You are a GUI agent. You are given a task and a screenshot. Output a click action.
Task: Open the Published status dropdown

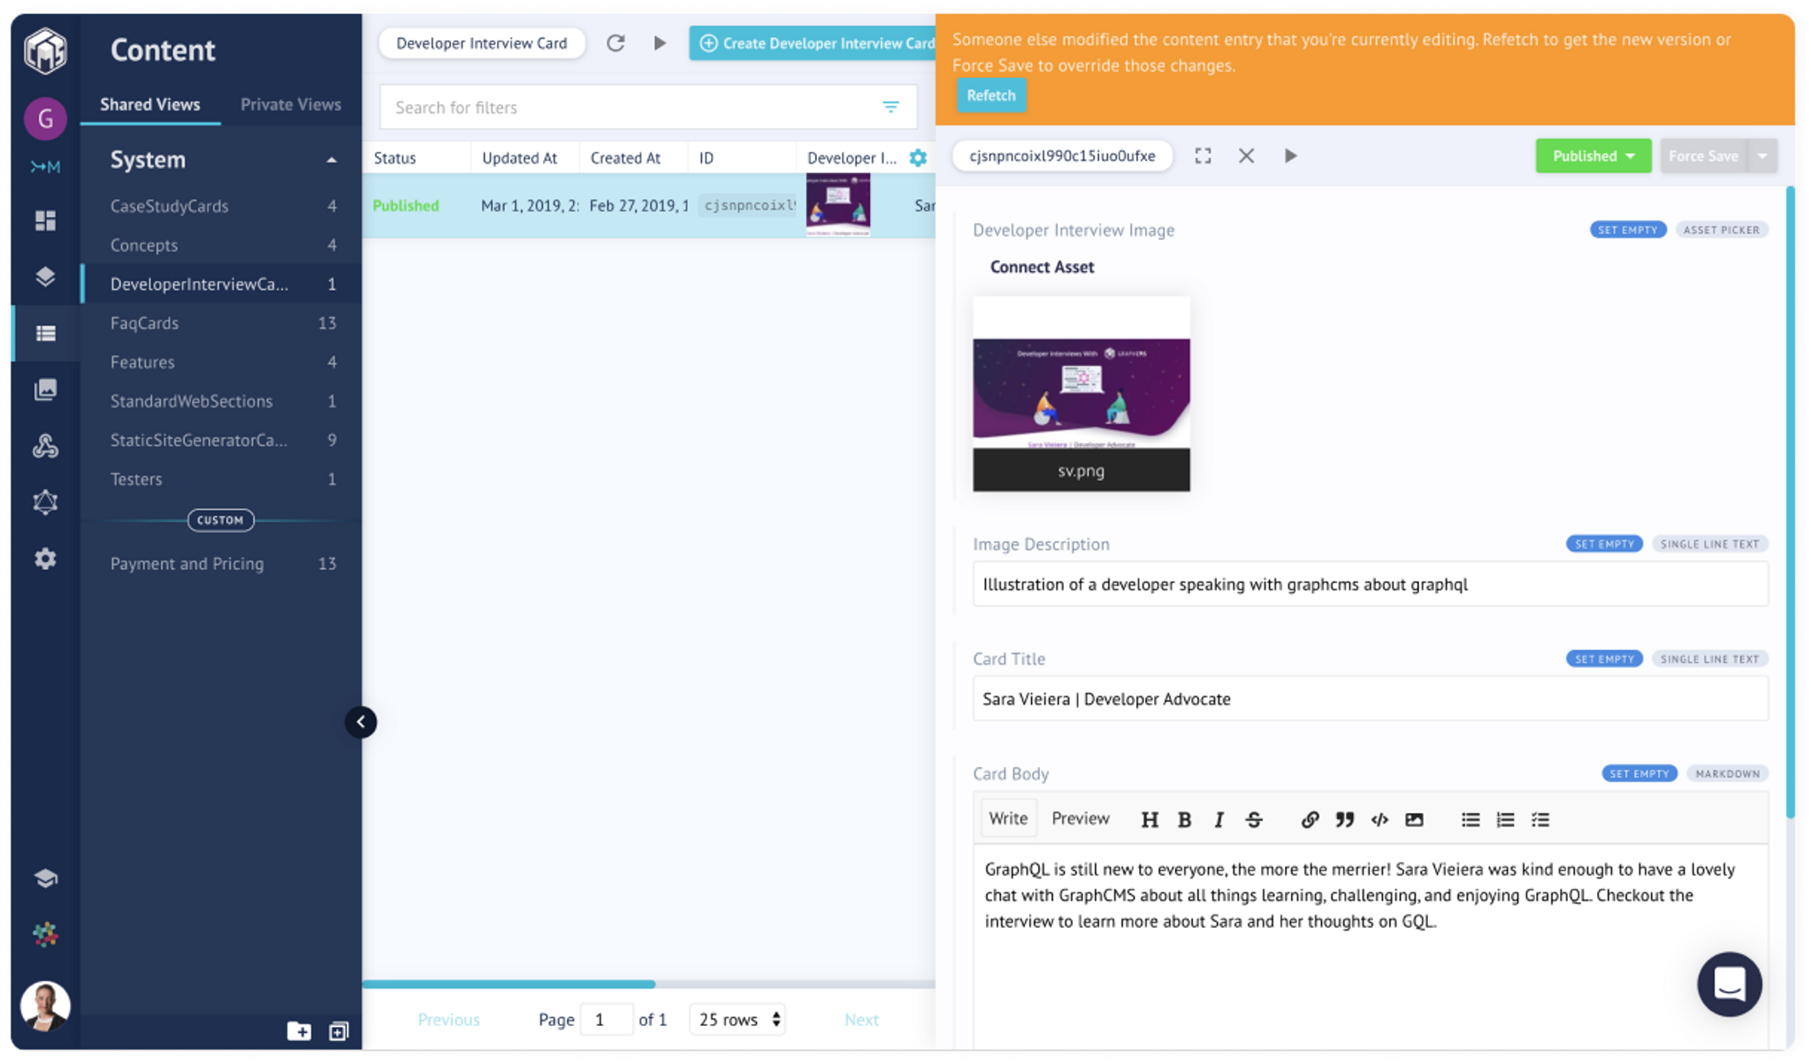click(1593, 156)
